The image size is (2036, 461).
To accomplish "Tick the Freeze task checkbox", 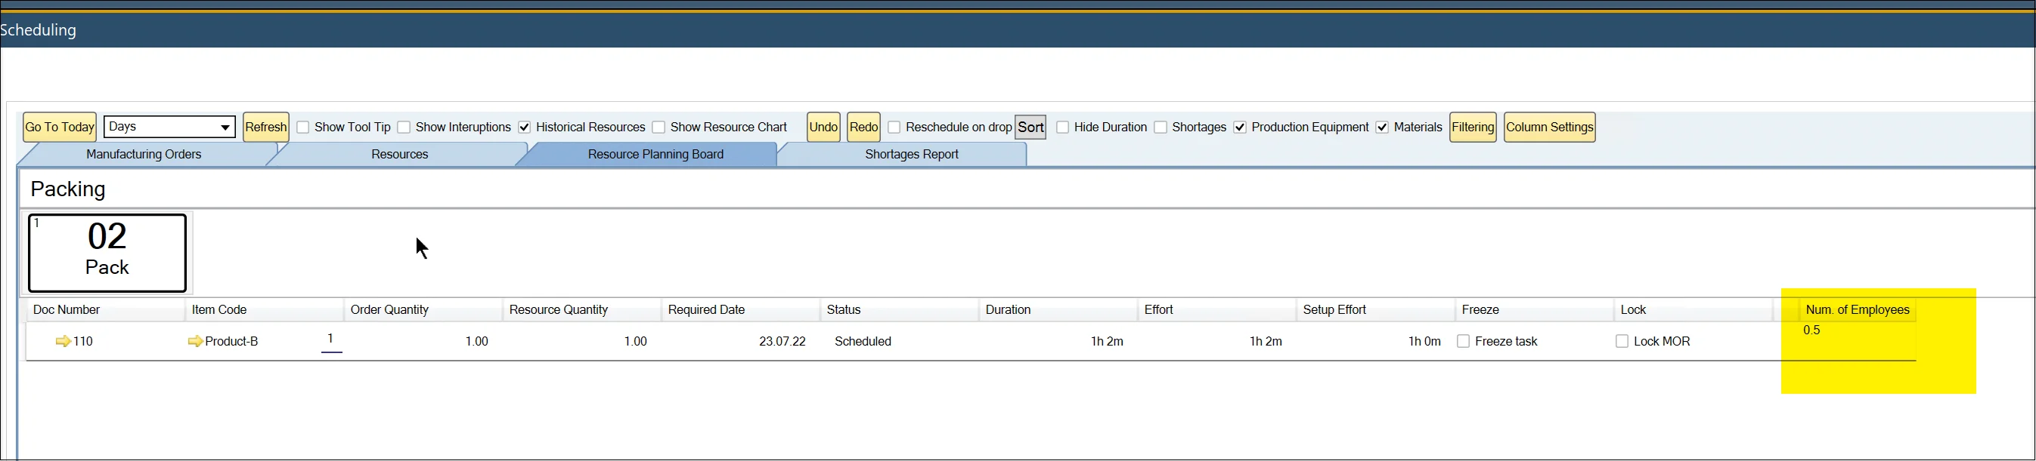I will (1463, 341).
